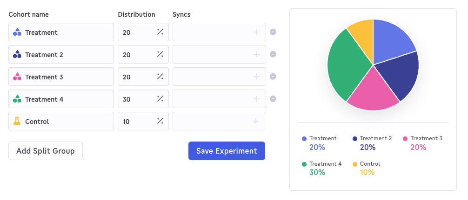Click the Treatment cohort shapes icon
468x200 pixels.
click(x=17, y=32)
